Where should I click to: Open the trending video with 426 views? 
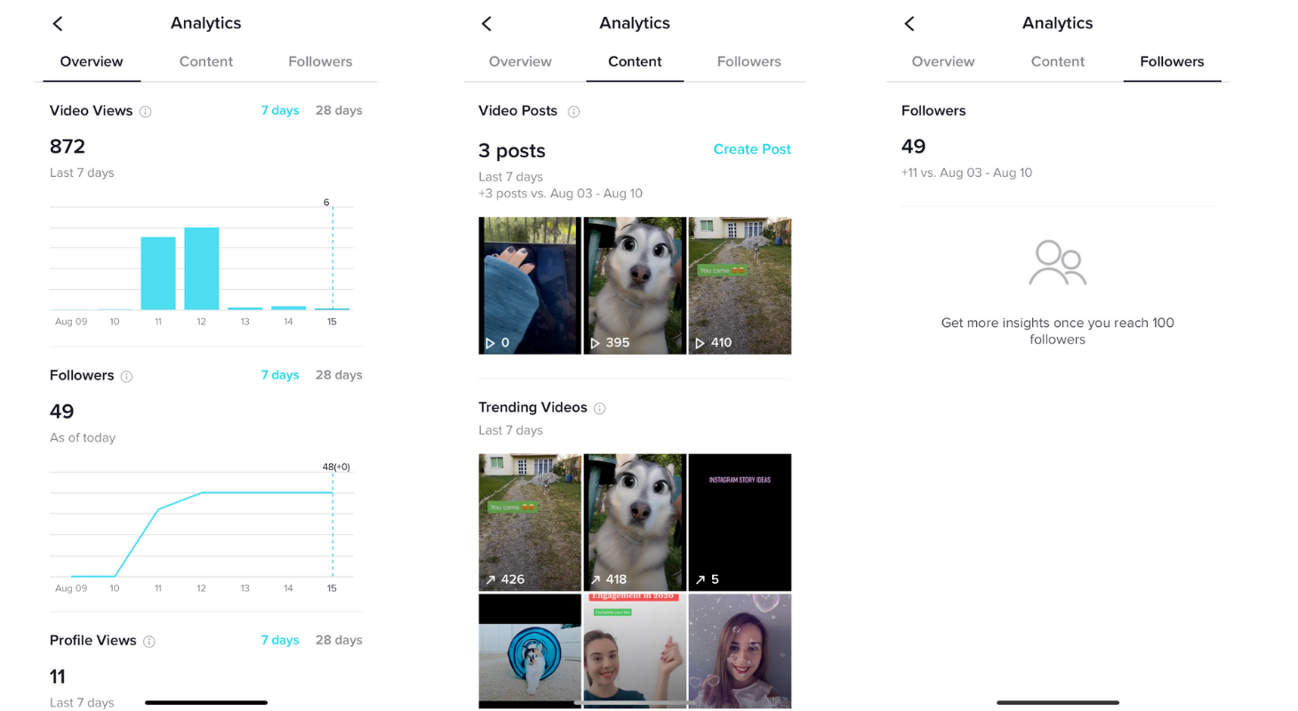pyautogui.click(x=530, y=523)
